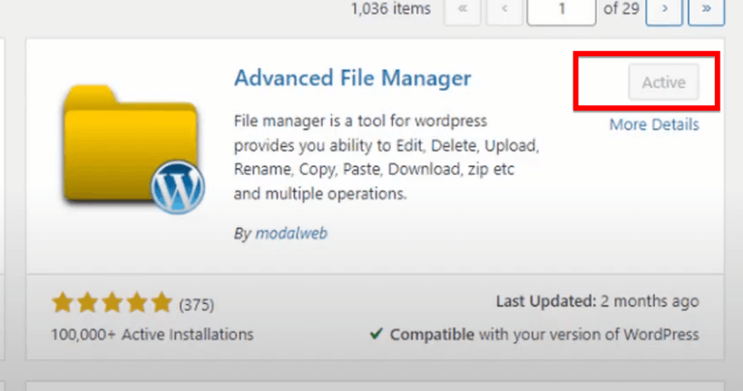Go to the previous page arrow
743x391 pixels.
pyautogui.click(x=505, y=10)
